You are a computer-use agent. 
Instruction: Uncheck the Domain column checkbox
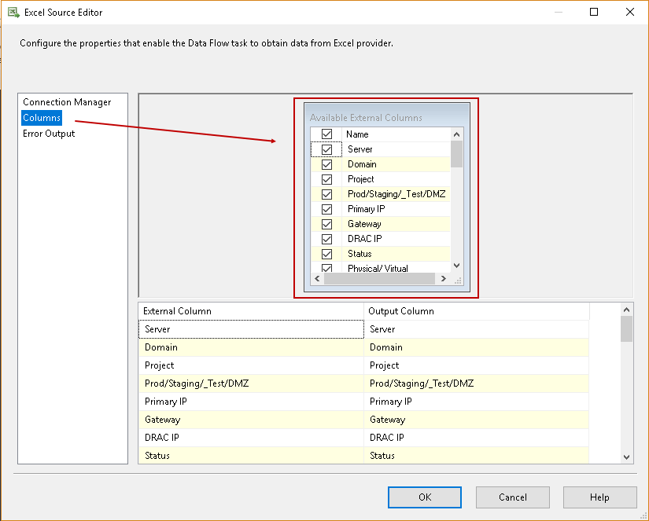coord(326,164)
